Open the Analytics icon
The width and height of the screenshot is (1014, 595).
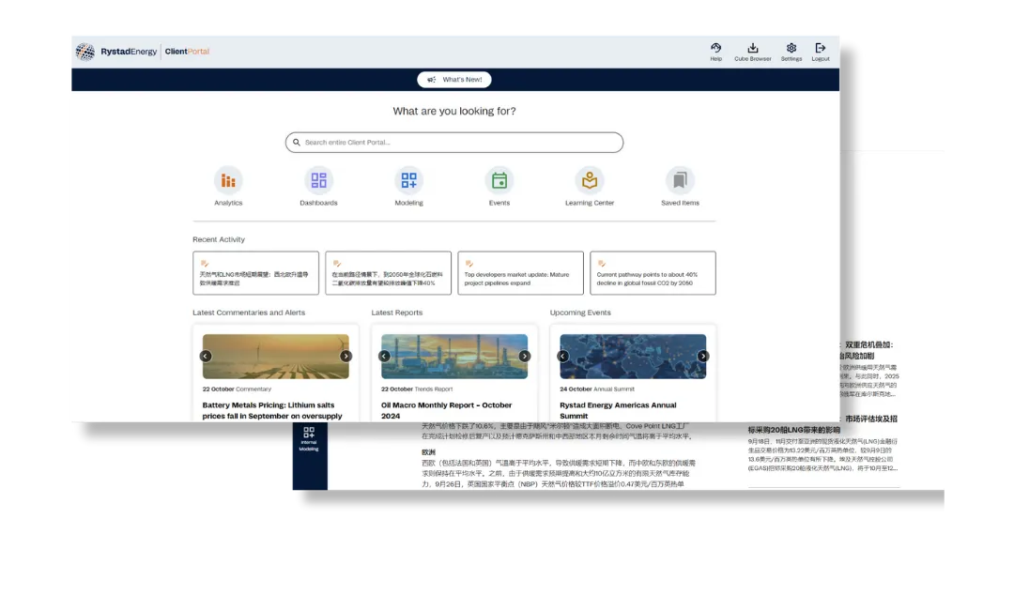tap(228, 180)
